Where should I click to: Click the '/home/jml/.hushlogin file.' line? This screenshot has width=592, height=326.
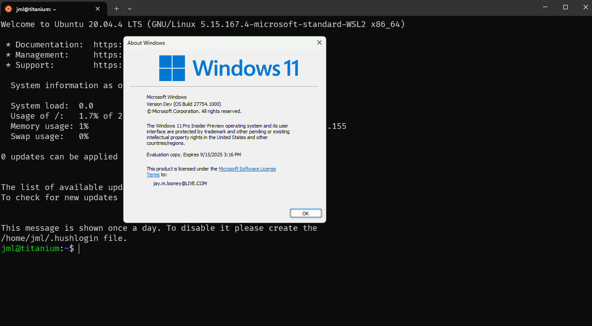click(64, 238)
